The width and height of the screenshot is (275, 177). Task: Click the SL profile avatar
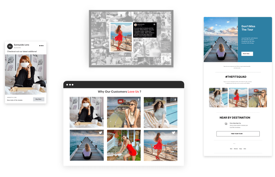(10, 46)
